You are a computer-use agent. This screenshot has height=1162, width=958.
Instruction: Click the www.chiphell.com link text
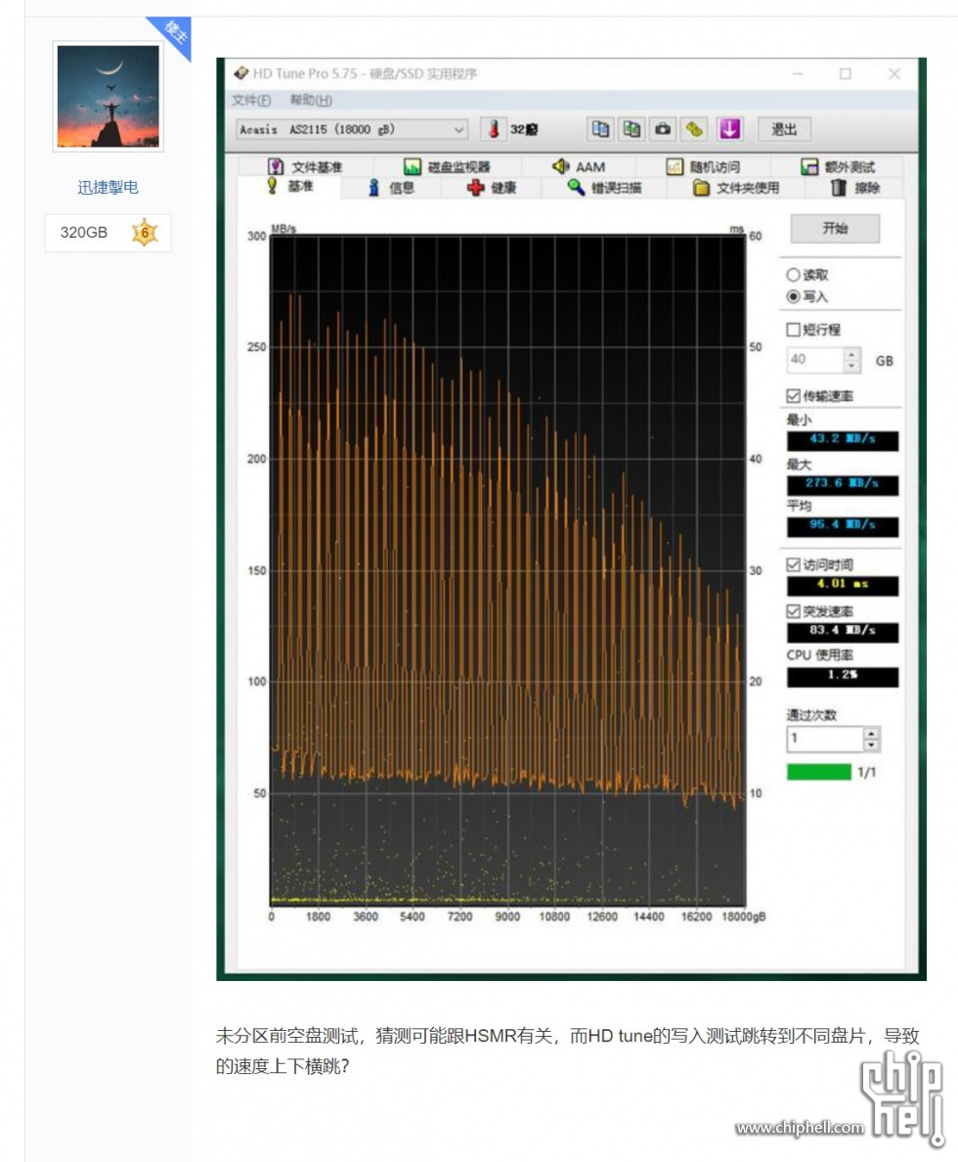coord(800,1128)
